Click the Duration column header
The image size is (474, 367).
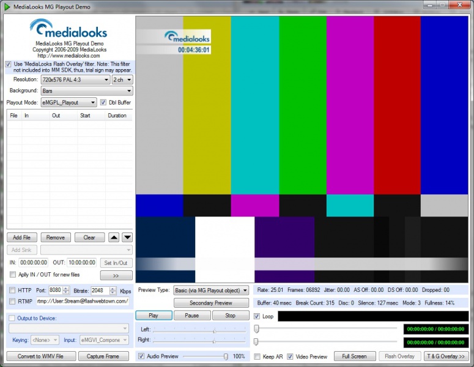pos(119,116)
